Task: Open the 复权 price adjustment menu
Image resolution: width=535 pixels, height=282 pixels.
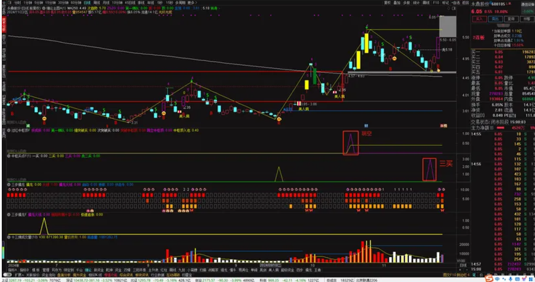Action: (387, 2)
